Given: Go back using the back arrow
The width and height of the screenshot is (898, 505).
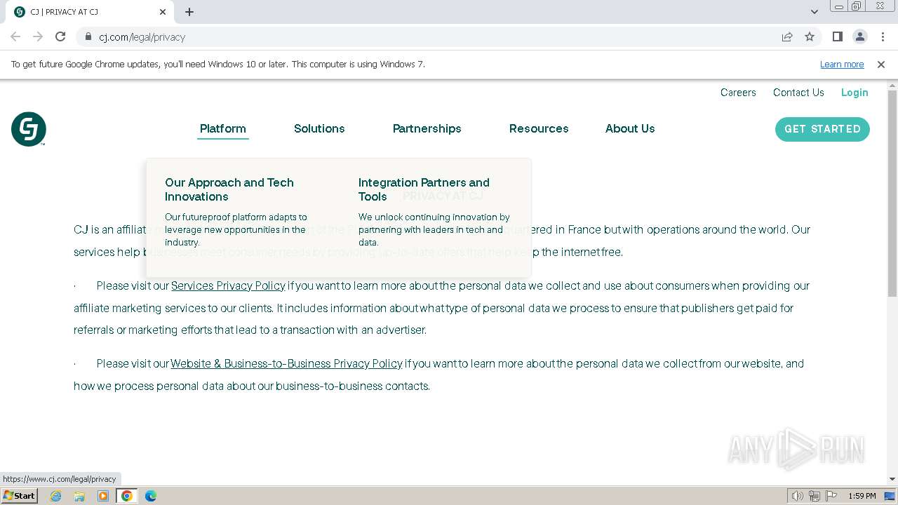Looking at the screenshot, I should click(x=15, y=36).
